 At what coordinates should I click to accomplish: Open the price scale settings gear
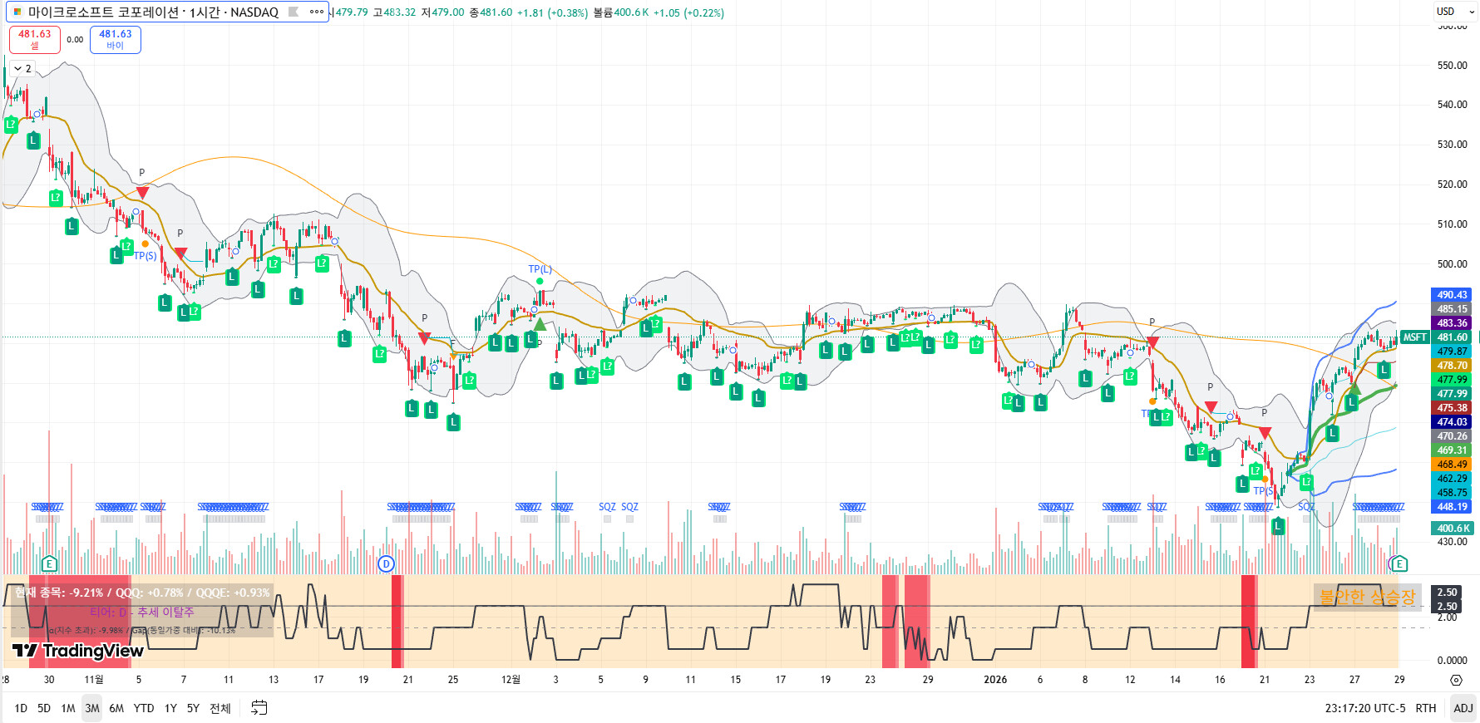1456,680
